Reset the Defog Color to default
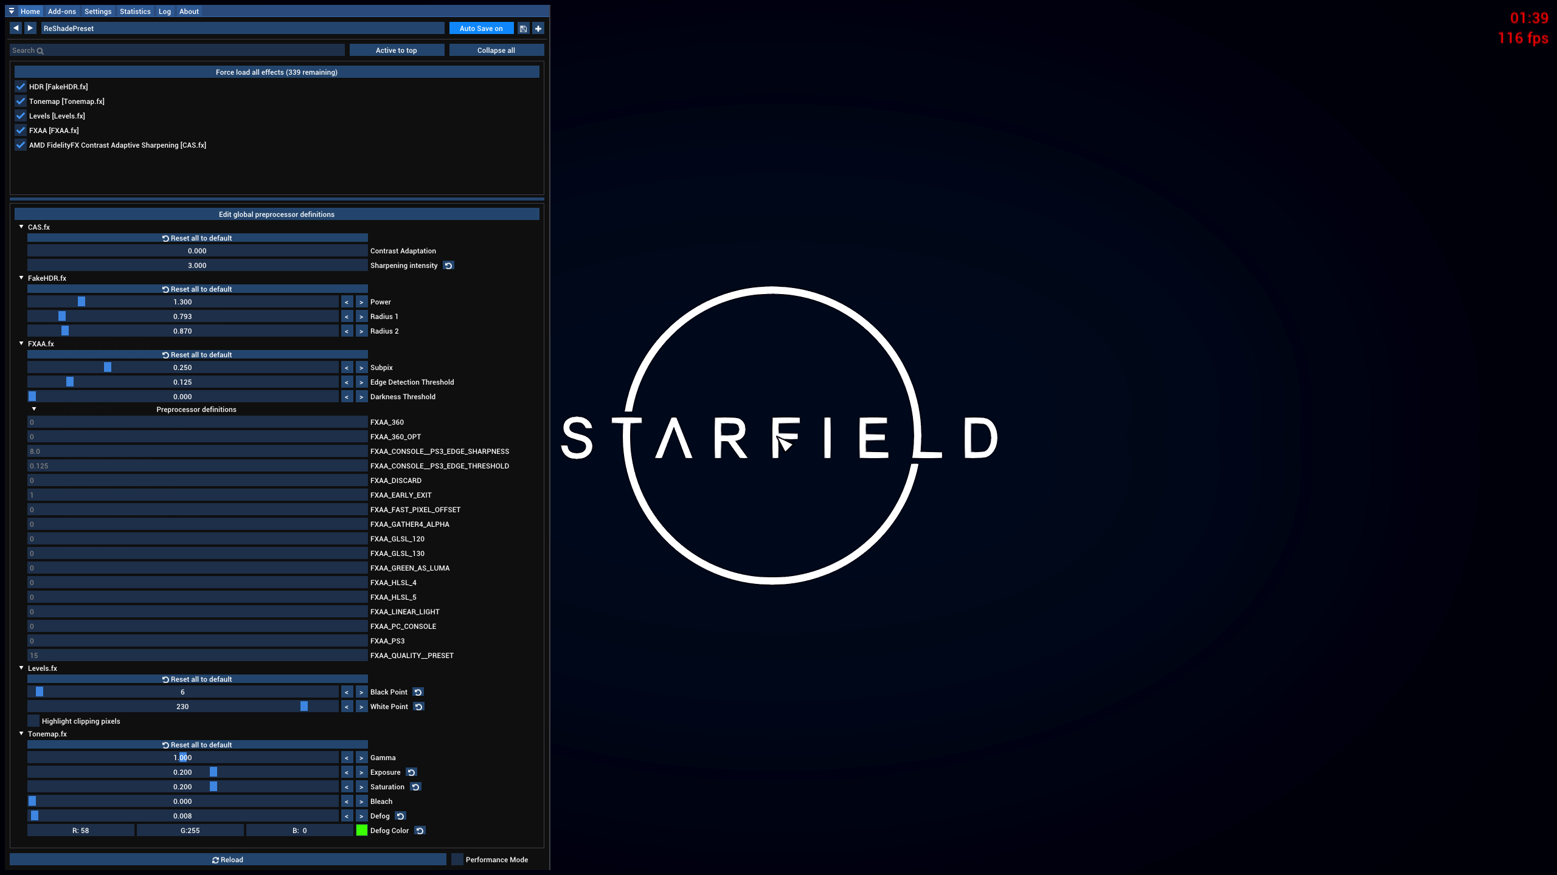The height and width of the screenshot is (875, 1557). 420,830
